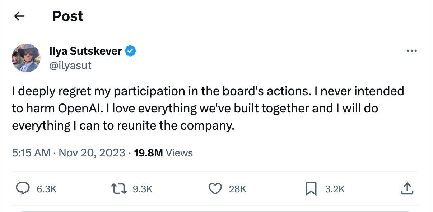Click the Ilya Sutskever display name

pyautogui.click(x=85, y=51)
